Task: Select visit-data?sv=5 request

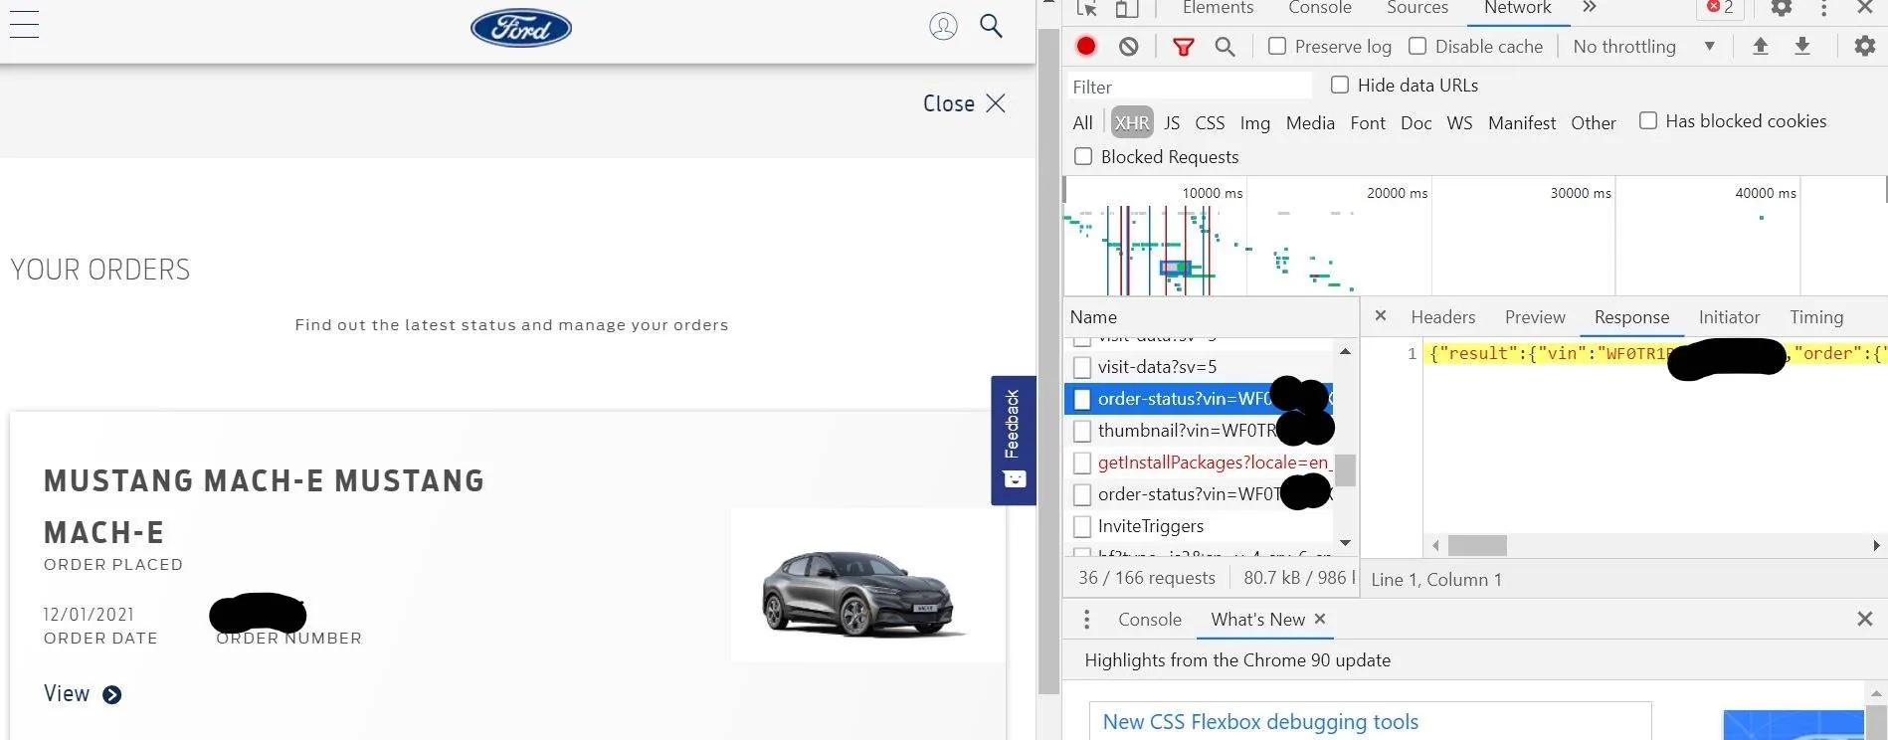Action: point(1199,367)
